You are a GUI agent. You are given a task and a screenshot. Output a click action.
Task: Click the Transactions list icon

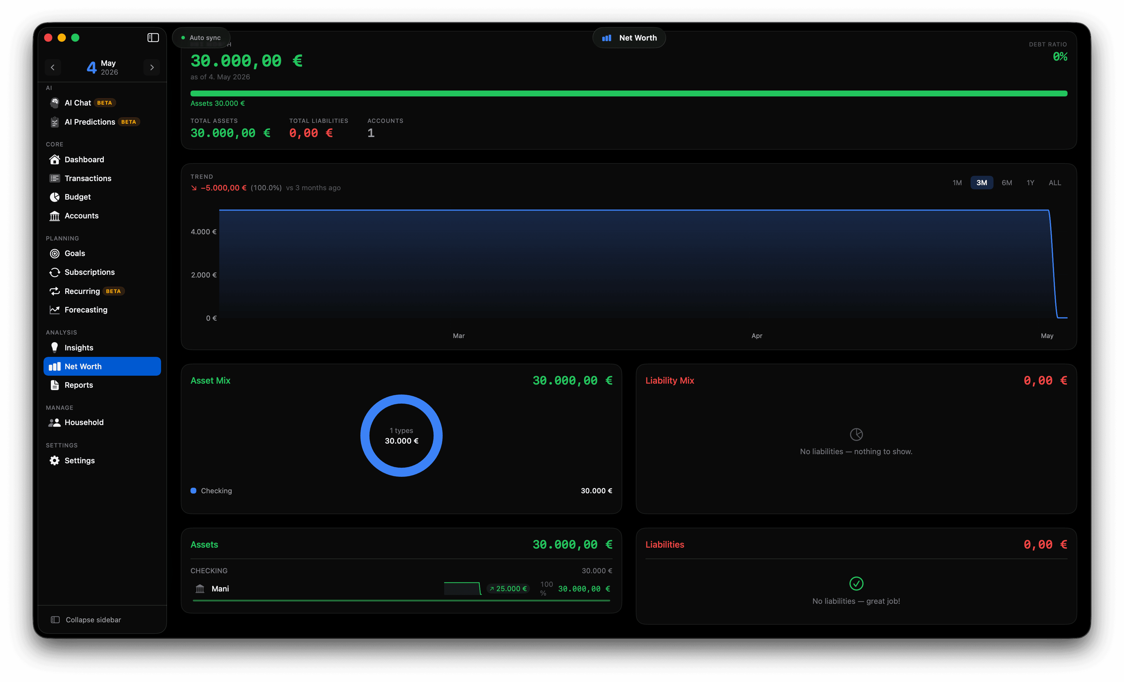[x=55, y=178]
